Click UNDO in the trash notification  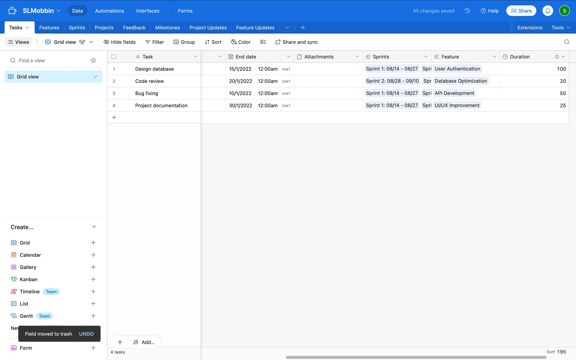pyautogui.click(x=86, y=334)
